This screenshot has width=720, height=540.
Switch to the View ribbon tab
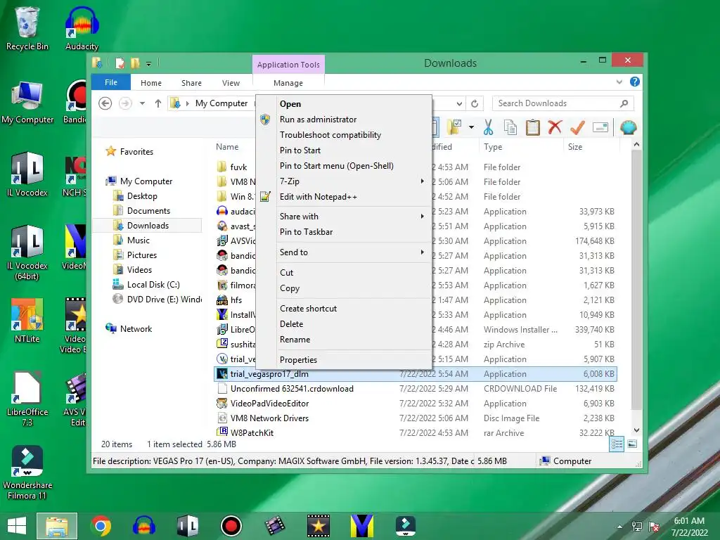click(231, 83)
